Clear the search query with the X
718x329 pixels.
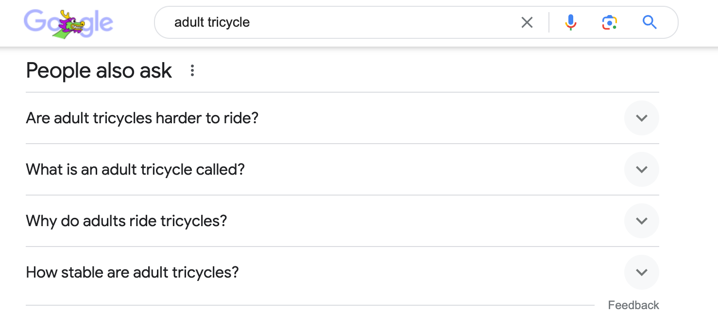click(x=527, y=22)
